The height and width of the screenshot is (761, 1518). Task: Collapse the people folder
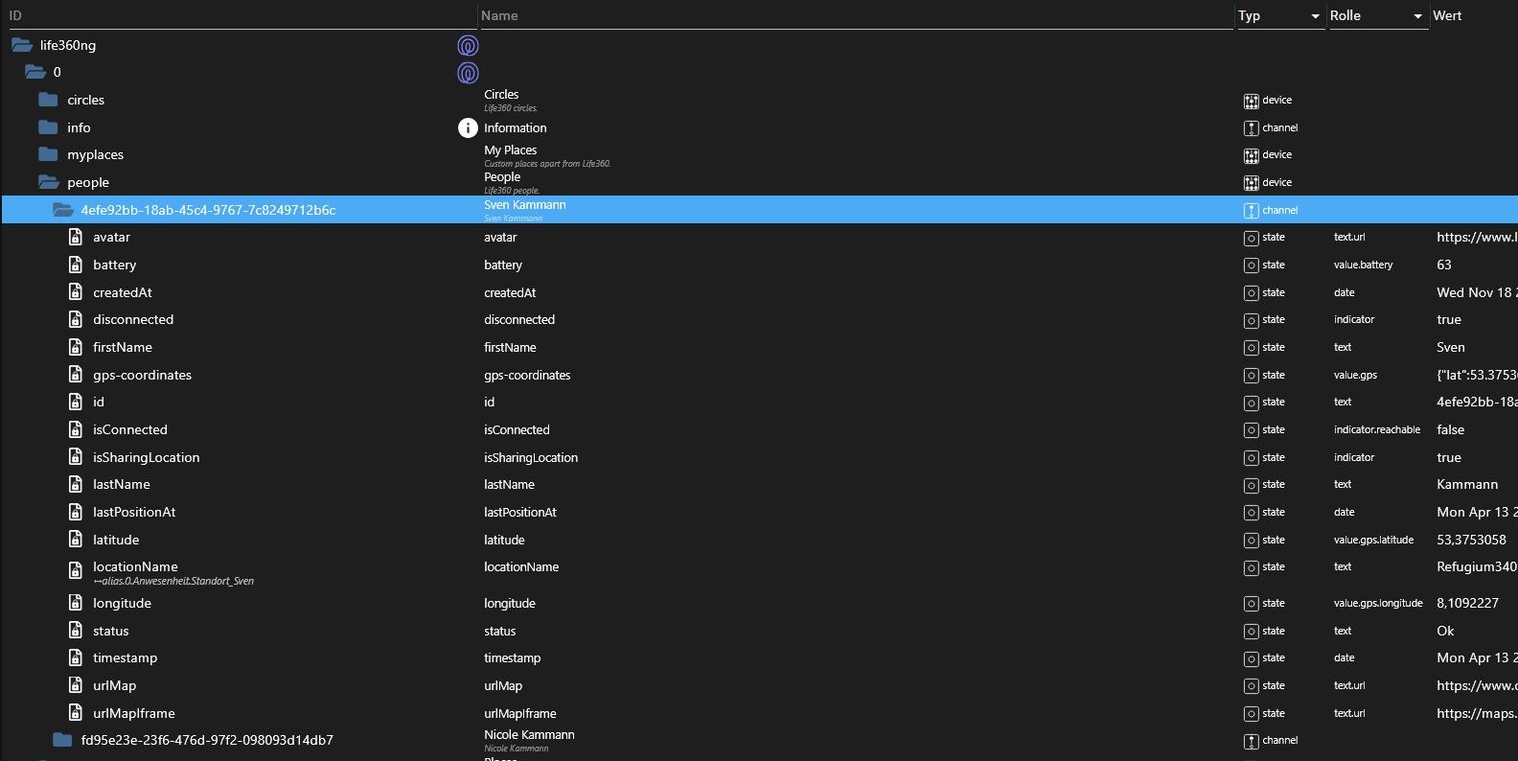pyautogui.click(x=49, y=182)
